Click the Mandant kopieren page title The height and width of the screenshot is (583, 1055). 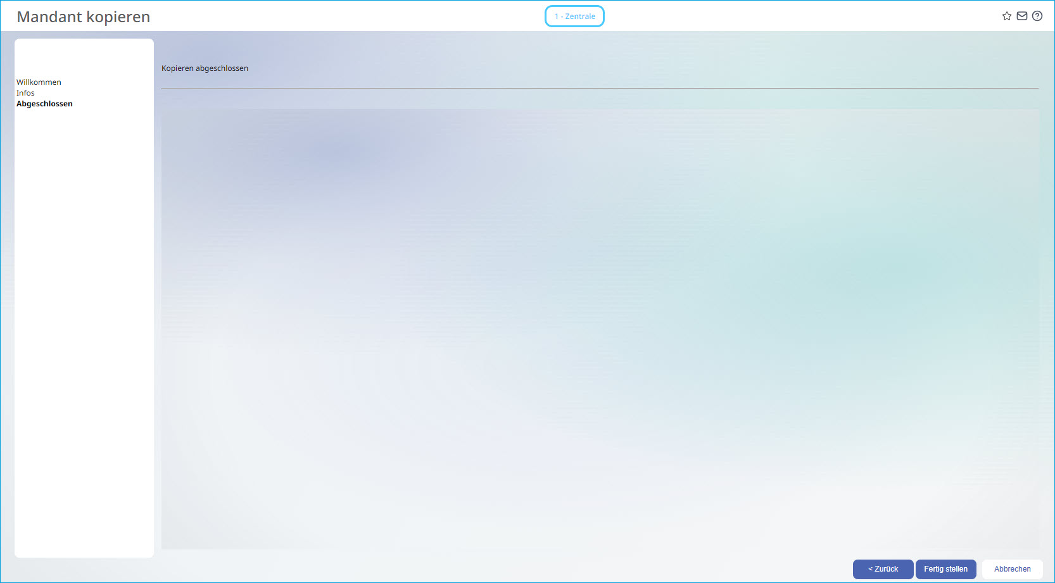(84, 17)
